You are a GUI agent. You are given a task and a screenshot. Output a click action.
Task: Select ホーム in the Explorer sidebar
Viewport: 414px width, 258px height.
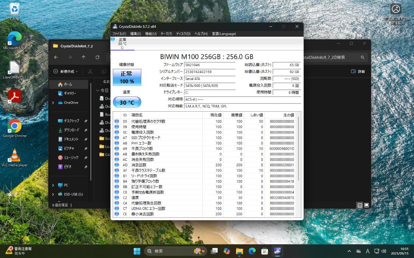click(68, 84)
